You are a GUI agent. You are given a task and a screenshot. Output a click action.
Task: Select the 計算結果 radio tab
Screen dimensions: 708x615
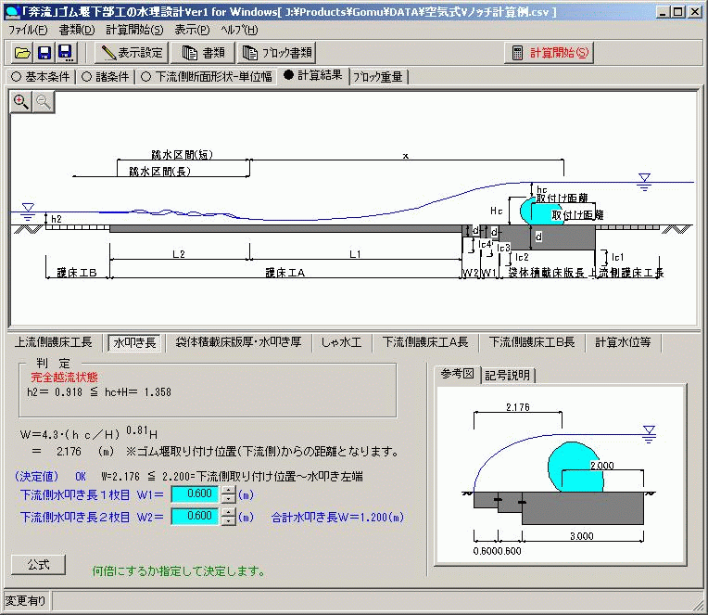pos(313,75)
